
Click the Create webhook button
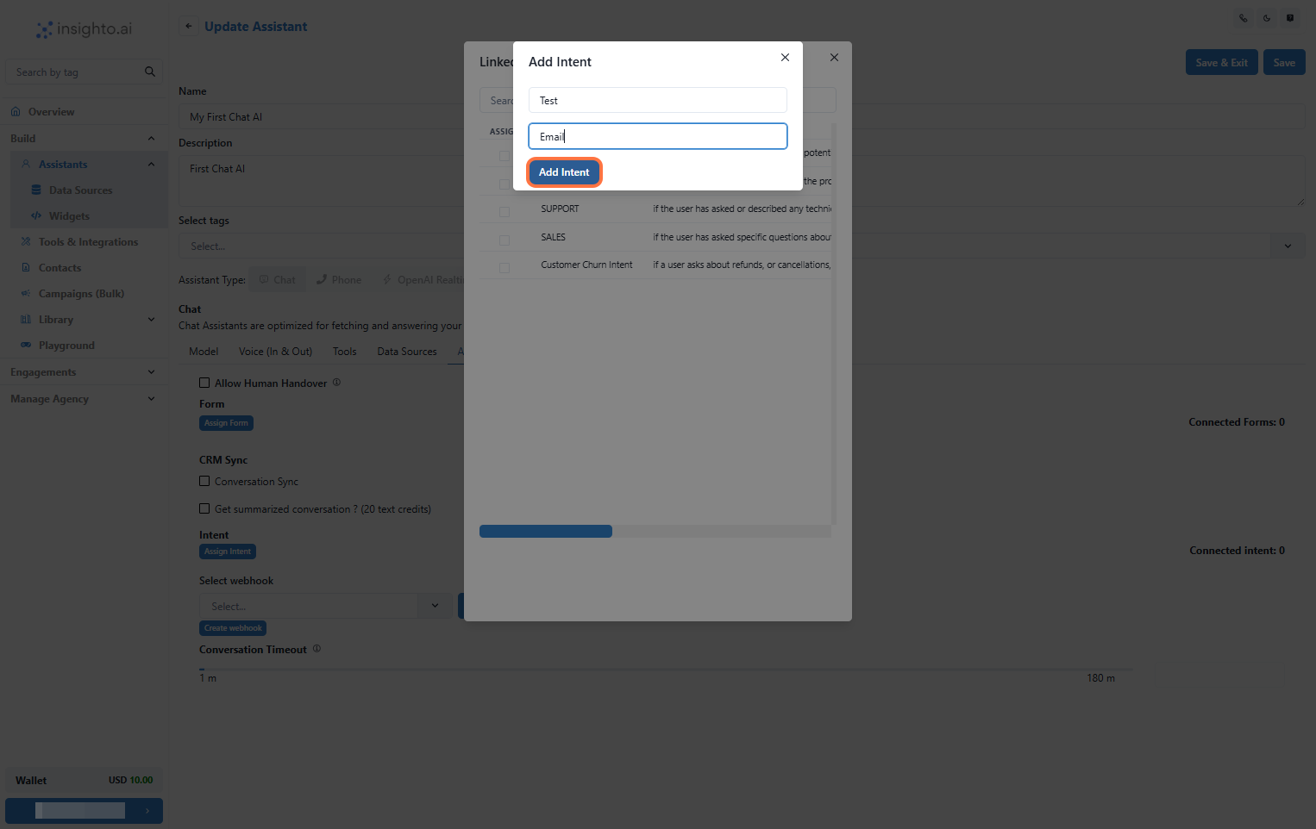[233, 628]
